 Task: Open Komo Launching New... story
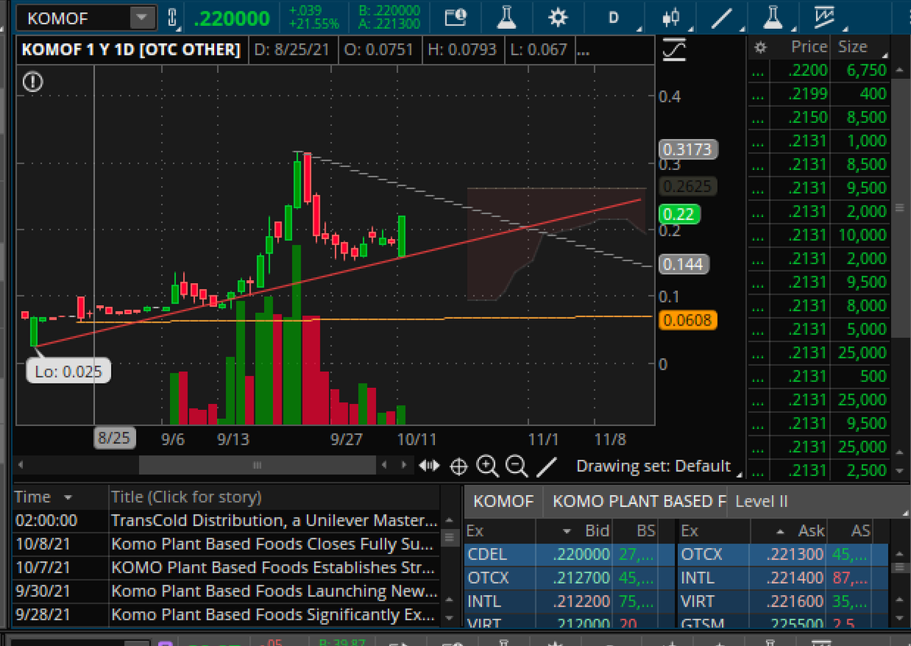274,591
